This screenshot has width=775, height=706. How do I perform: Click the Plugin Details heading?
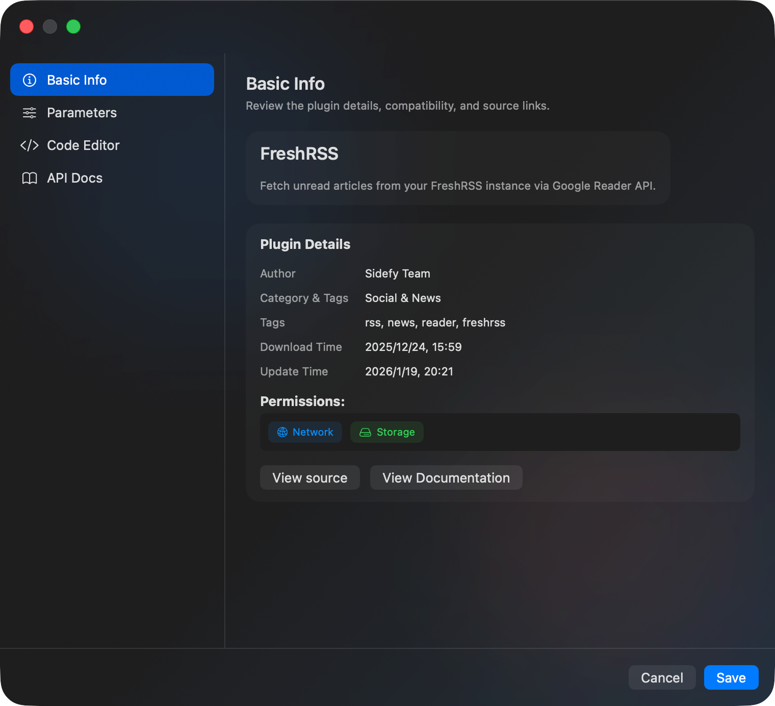point(305,244)
